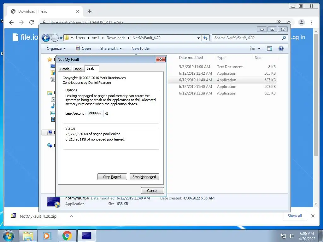Click the Pictures library icon in sidebar
Viewport: 323px width, 242px height.
53,113
